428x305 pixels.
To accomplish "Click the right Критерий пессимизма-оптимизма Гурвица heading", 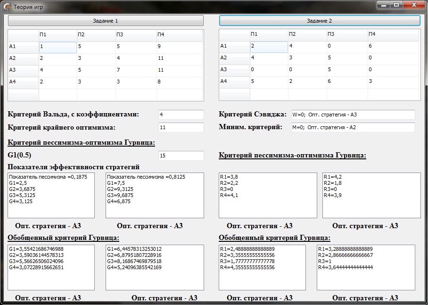I will pyautogui.click(x=293, y=156).
